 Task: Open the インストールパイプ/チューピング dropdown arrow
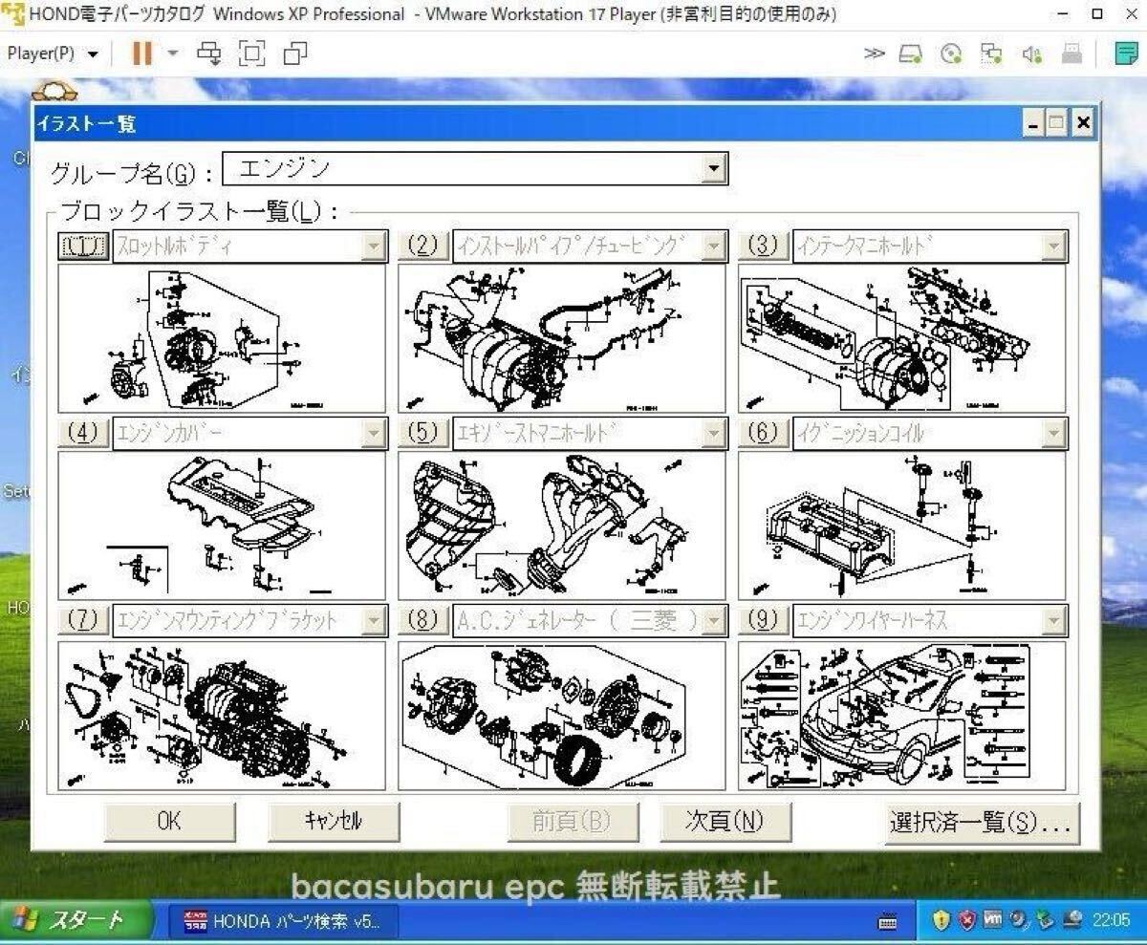click(713, 247)
